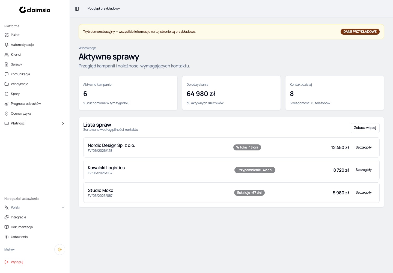
Task: Click the Windykacje folder icon
Action: [x=7, y=84]
